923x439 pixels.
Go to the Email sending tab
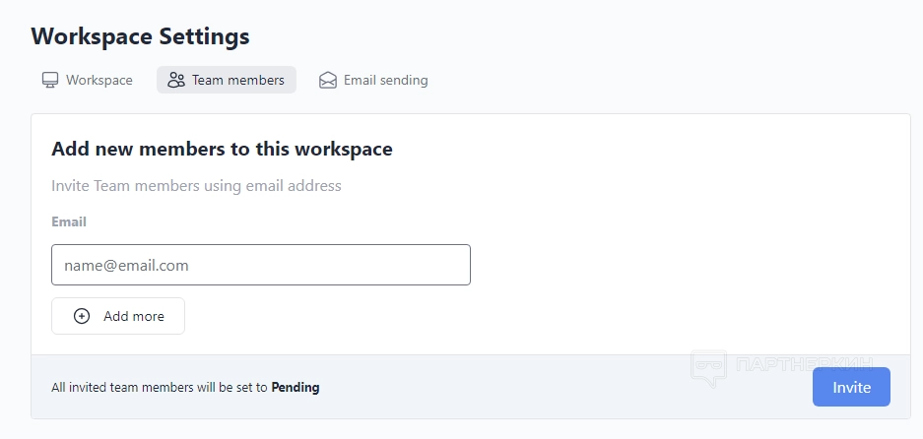tap(373, 80)
